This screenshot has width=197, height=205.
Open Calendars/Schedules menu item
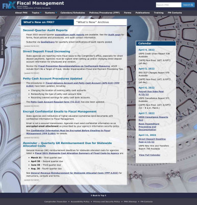72,13
